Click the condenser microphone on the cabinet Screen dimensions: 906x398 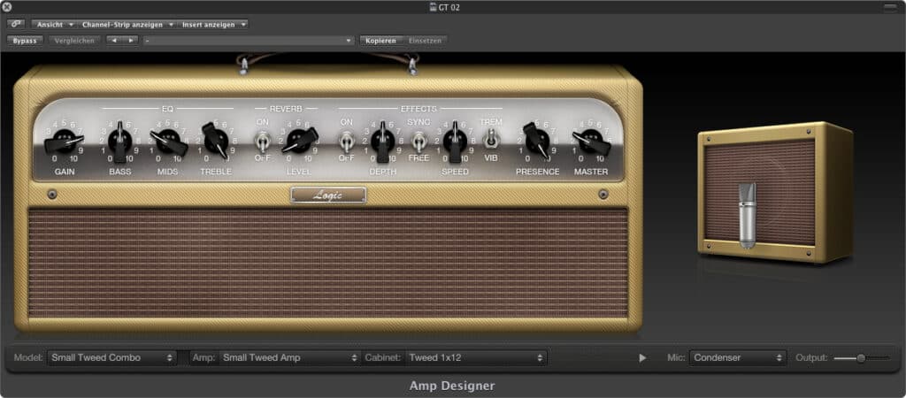click(x=747, y=215)
